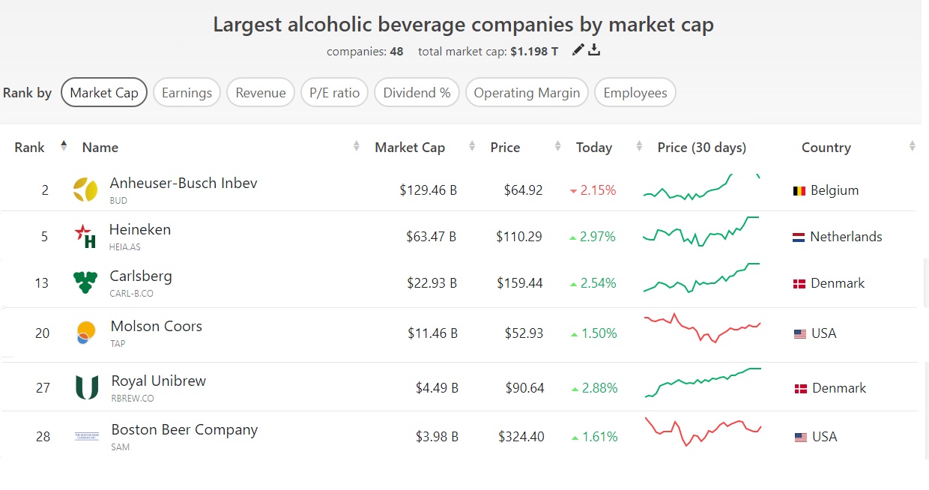Open the Carlsberg company link
929x490 pixels.
point(141,276)
